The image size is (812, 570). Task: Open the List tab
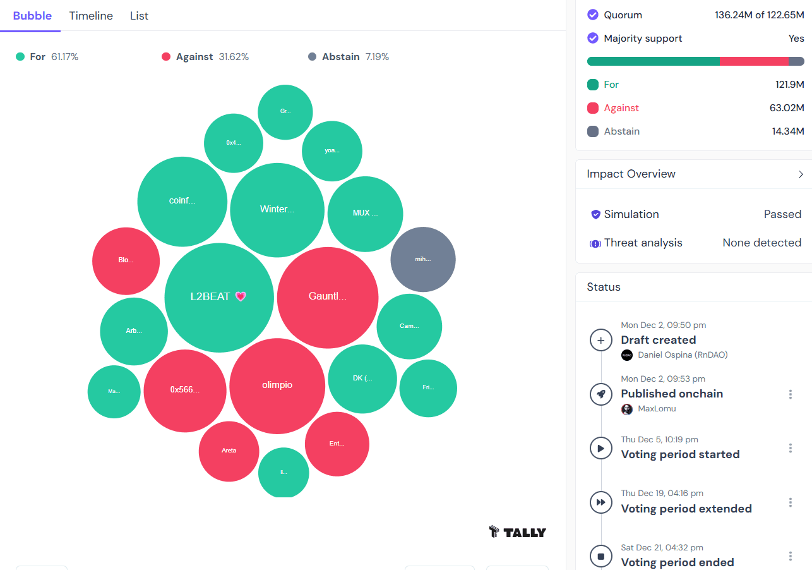(x=139, y=16)
